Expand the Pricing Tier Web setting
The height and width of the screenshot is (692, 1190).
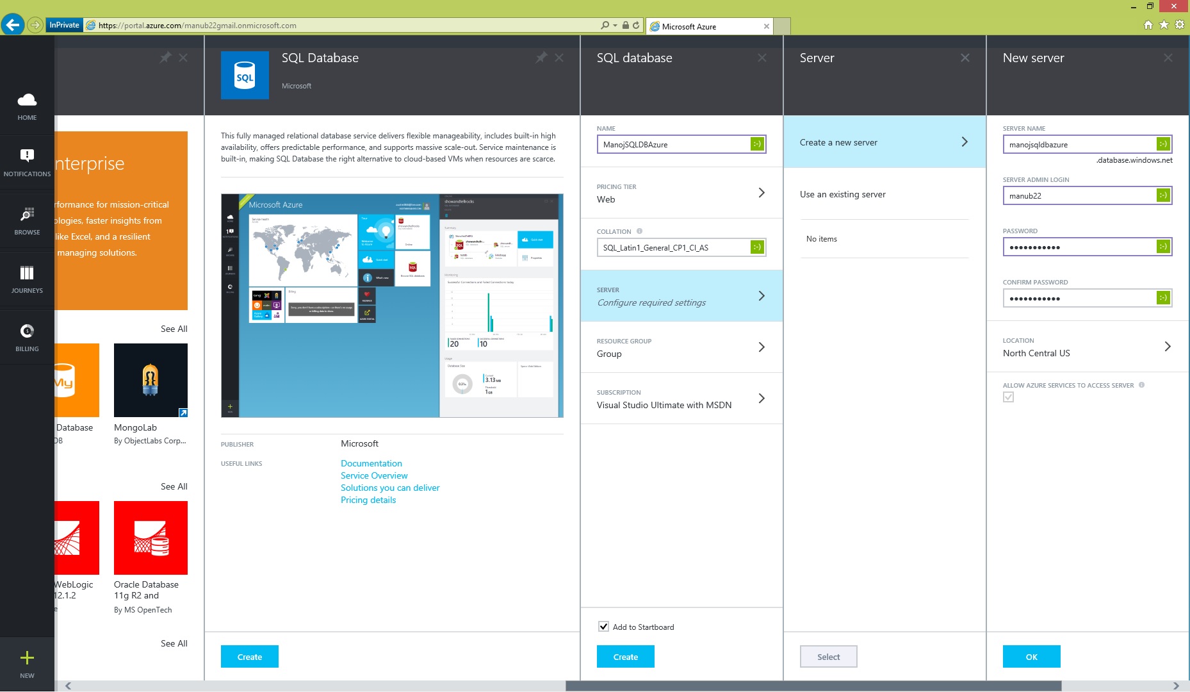681,193
